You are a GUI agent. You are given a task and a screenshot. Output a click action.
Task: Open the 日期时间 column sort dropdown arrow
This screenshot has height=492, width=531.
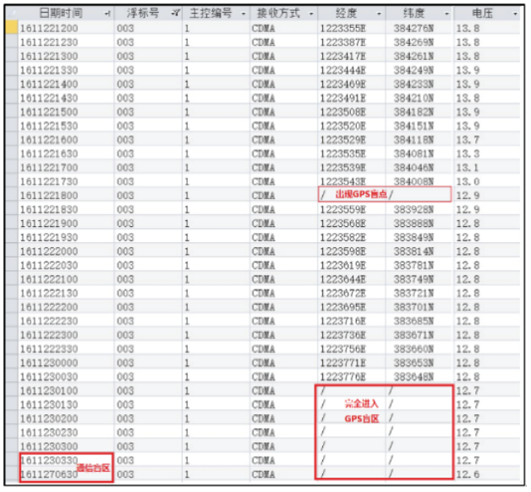107,14
